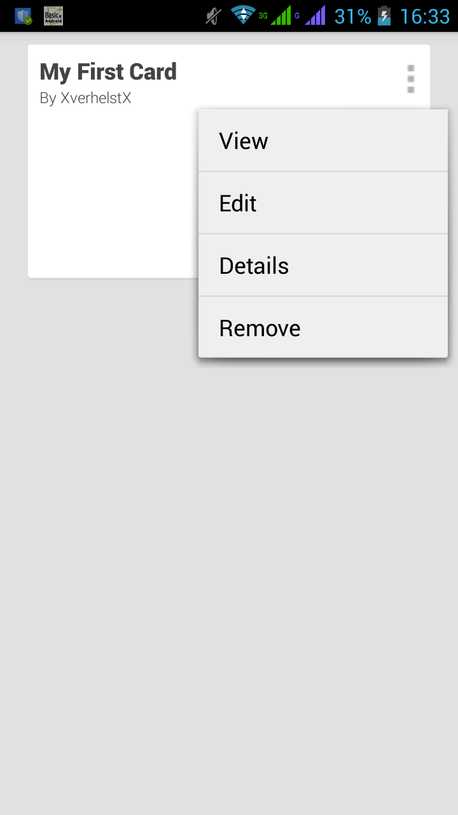Tap the My First Card title

108,72
